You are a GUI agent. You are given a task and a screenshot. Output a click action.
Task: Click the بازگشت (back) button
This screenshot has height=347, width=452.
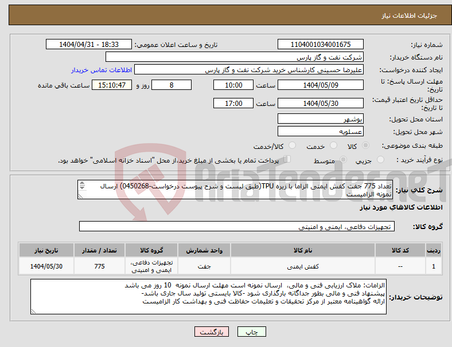click(x=212, y=332)
